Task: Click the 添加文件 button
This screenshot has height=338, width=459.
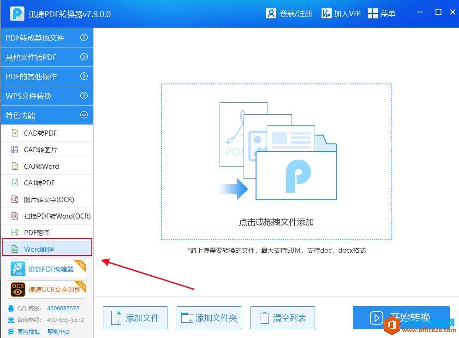Action: pos(135,318)
